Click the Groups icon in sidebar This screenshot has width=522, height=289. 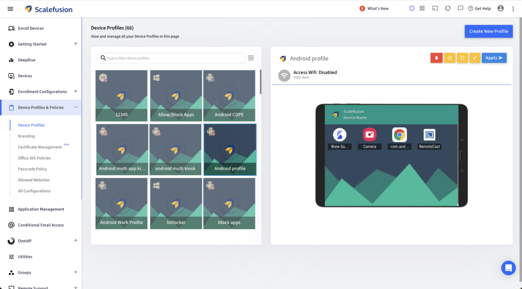(11, 273)
